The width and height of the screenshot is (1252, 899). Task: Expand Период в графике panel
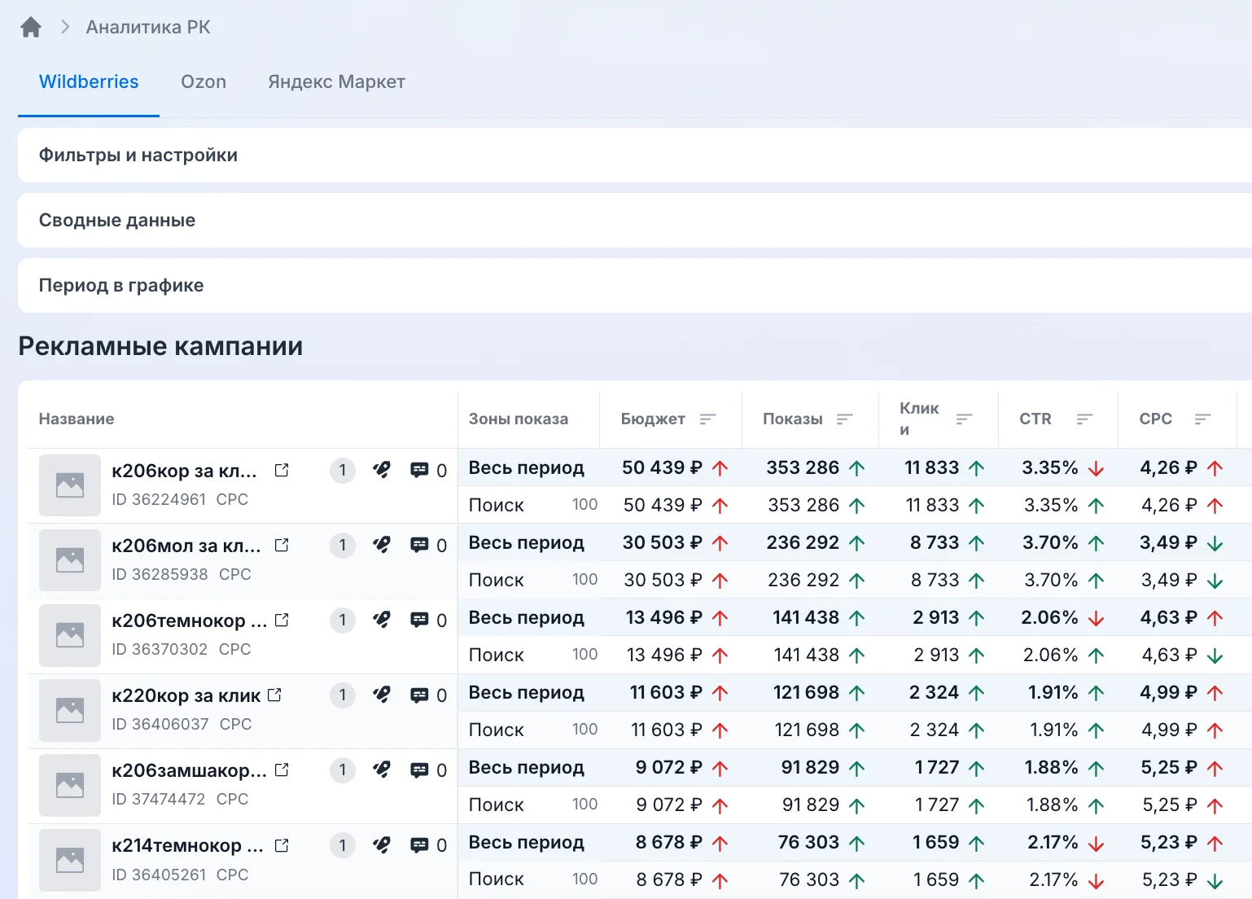point(635,285)
